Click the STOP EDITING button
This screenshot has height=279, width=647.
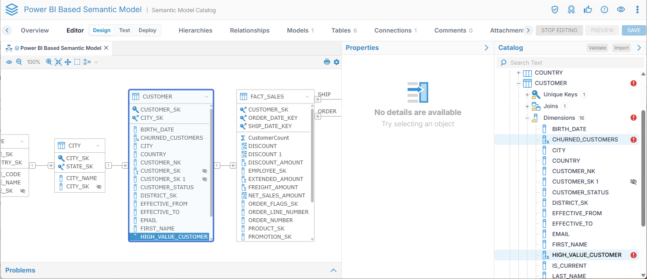(x=559, y=30)
